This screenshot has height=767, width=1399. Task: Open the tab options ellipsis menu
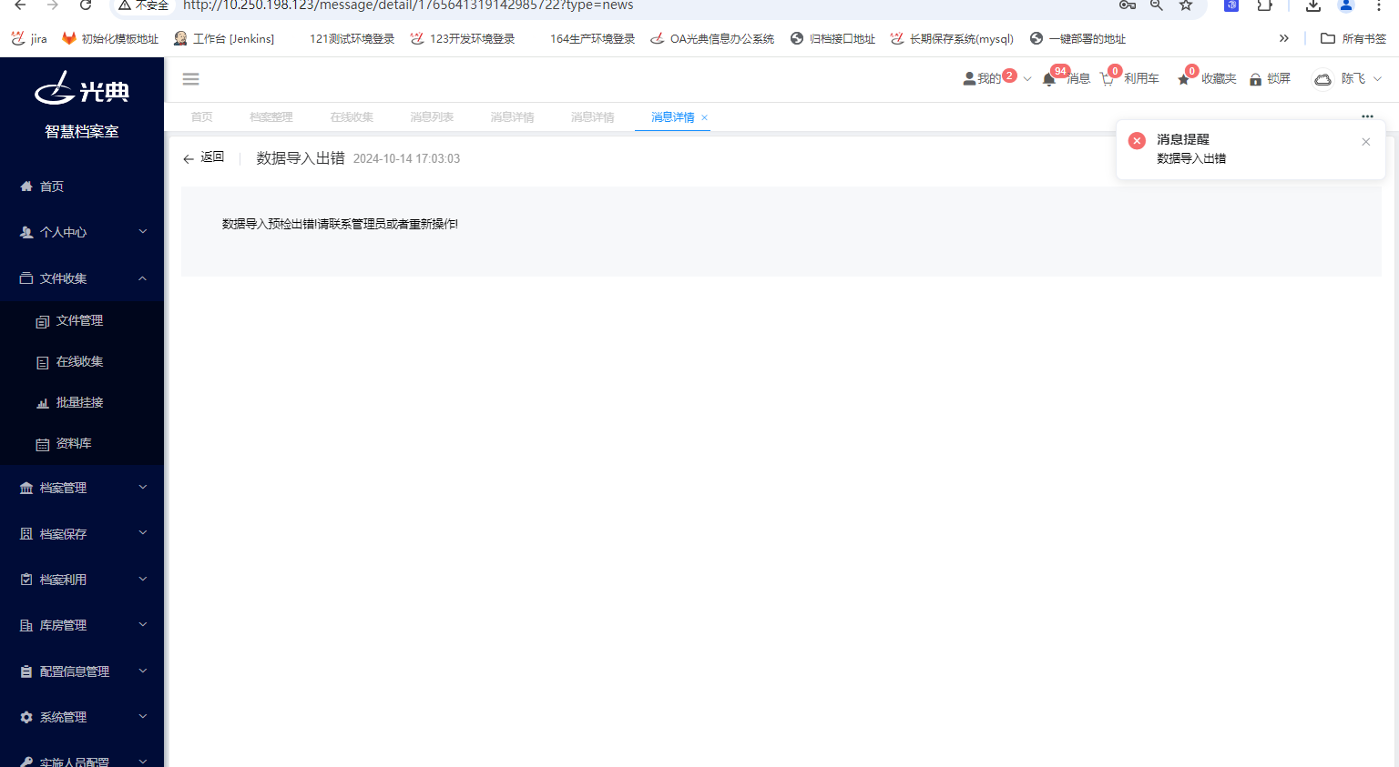point(1367,116)
